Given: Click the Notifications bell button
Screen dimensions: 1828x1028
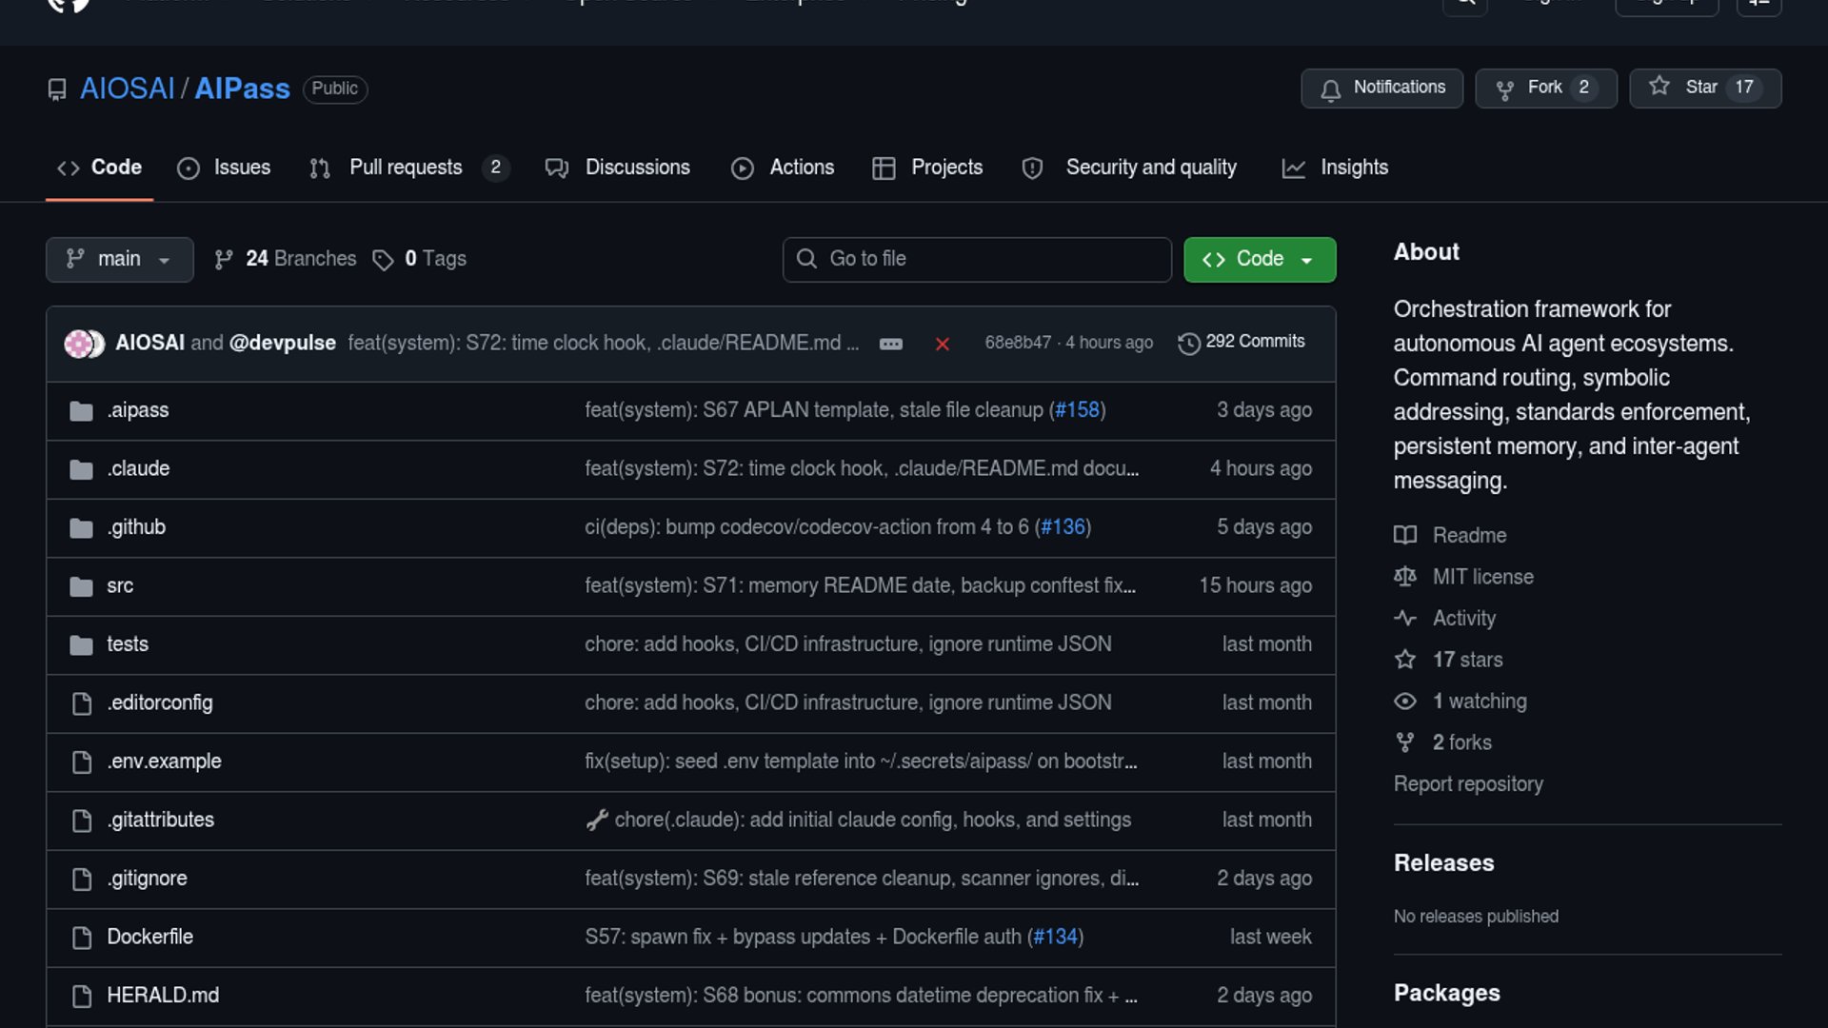Looking at the screenshot, I should pos(1381,88).
